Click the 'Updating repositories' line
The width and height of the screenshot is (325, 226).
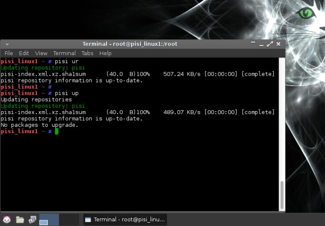pyautogui.click(x=36, y=100)
